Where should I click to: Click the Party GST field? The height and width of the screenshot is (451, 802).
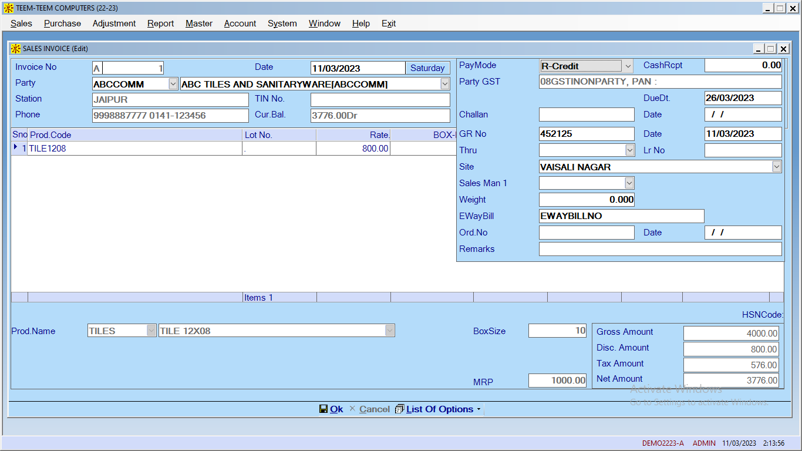tap(661, 82)
